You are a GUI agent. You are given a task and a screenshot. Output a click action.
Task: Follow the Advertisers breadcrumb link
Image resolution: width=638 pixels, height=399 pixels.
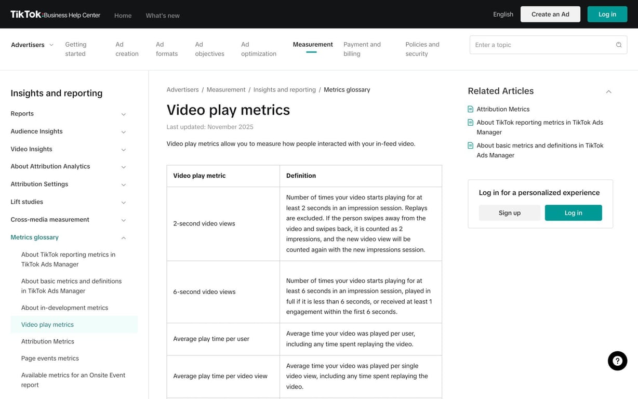182,90
